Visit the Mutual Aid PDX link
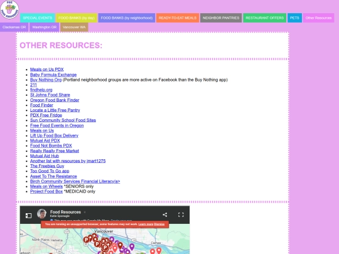The image size is (339, 254). tap(45, 140)
